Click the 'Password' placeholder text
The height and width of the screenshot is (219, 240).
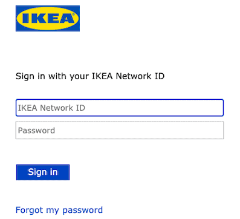coord(36,131)
